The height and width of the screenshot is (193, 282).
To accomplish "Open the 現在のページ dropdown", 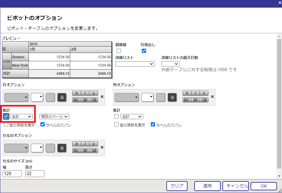I will 54,117.
